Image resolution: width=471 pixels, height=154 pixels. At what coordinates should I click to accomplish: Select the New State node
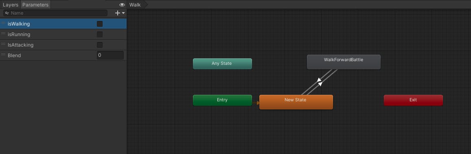click(x=296, y=102)
